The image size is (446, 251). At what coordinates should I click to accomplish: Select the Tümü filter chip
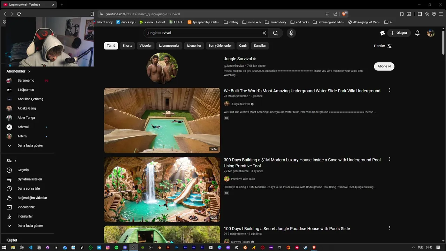pyautogui.click(x=111, y=46)
